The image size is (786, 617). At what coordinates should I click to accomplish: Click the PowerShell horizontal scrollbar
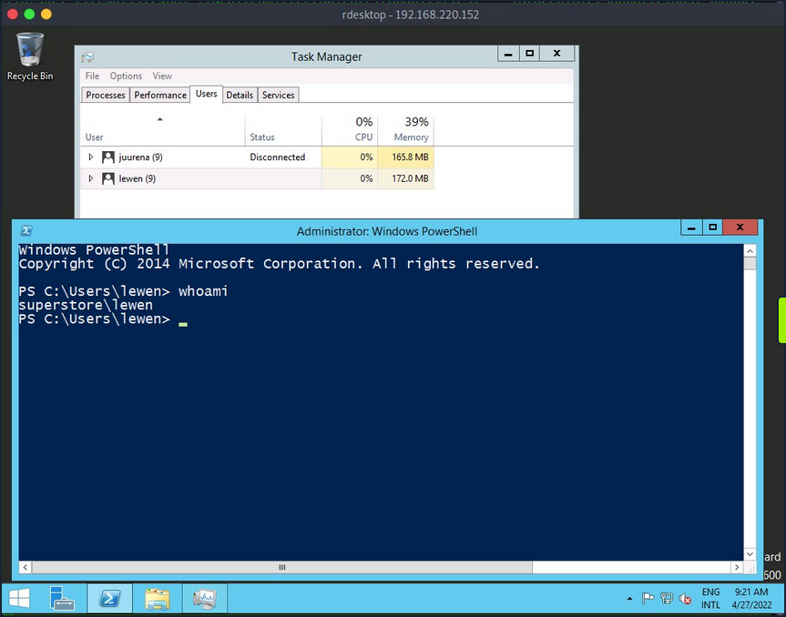(282, 566)
